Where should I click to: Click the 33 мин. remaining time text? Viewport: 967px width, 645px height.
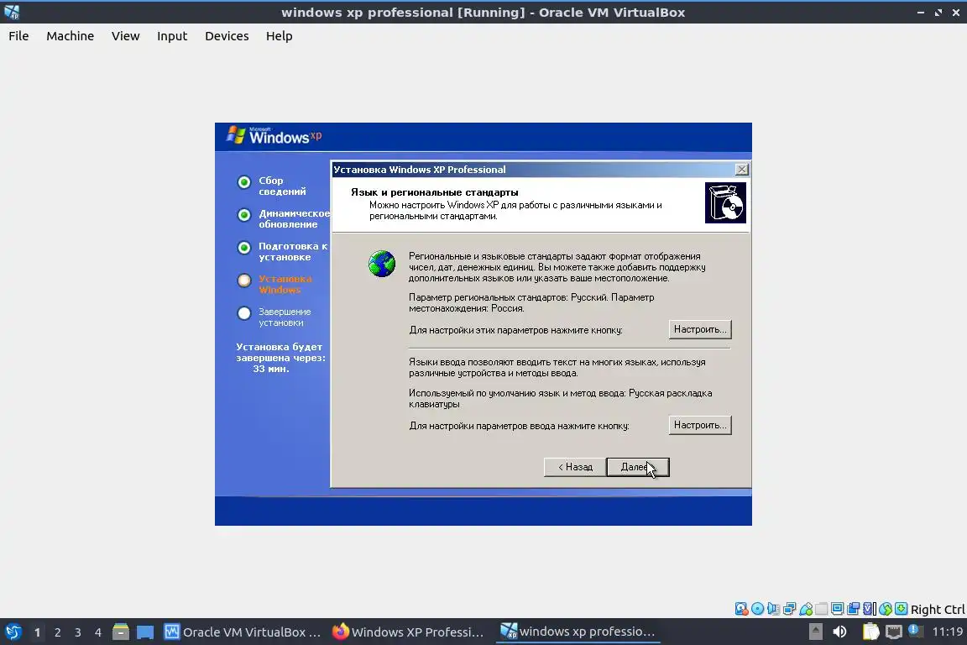(x=271, y=369)
